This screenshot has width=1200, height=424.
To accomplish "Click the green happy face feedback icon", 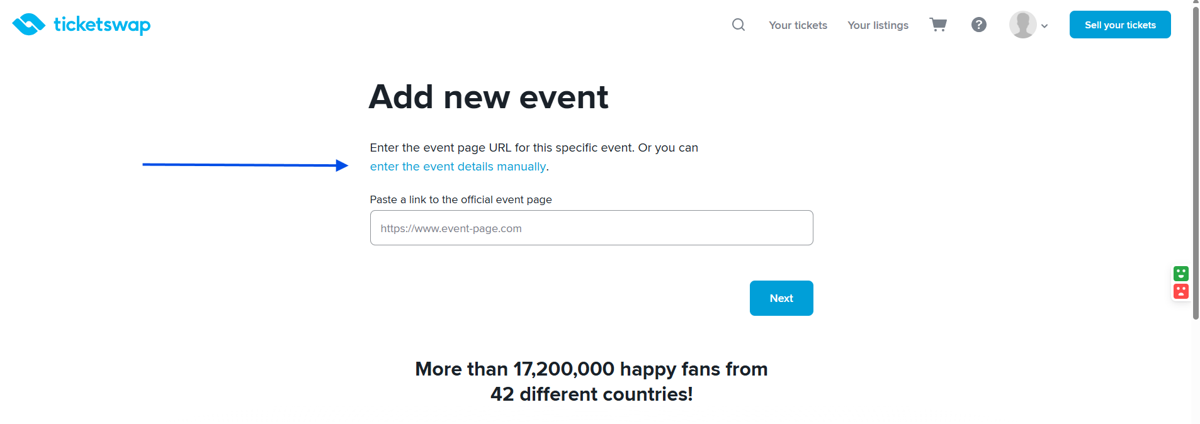I will [1180, 274].
